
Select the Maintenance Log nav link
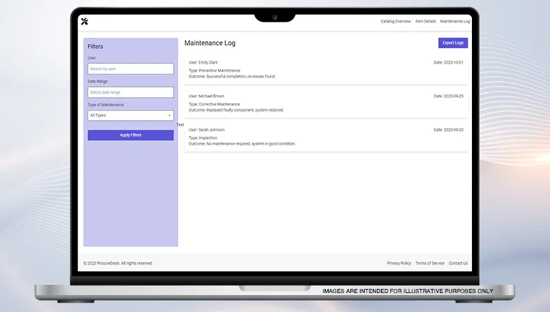tap(455, 22)
